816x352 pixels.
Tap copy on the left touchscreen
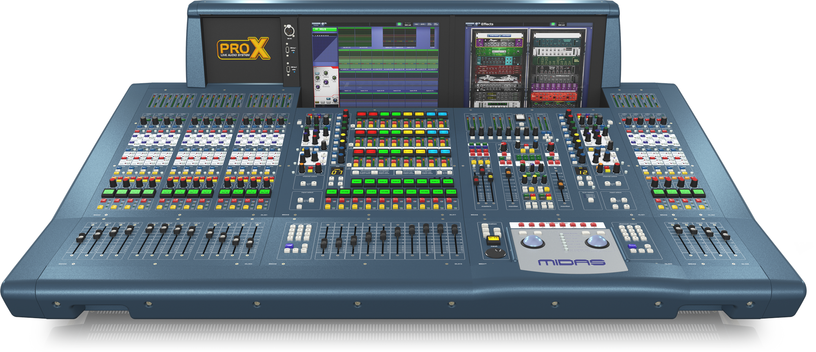click(x=417, y=24)
